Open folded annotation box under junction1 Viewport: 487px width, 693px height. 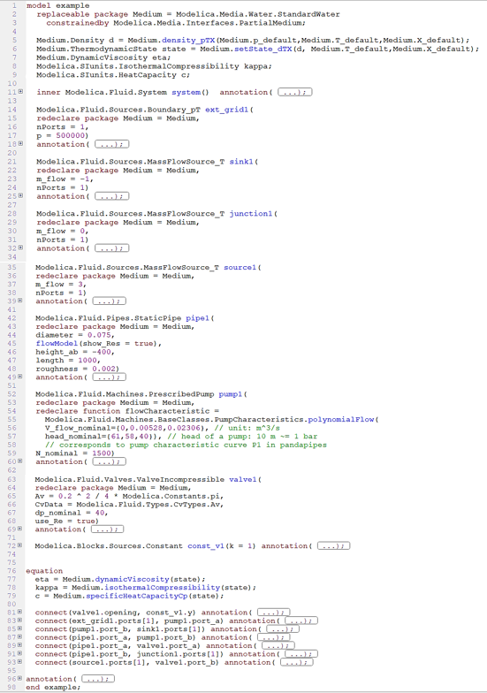[x=111, y=248]
